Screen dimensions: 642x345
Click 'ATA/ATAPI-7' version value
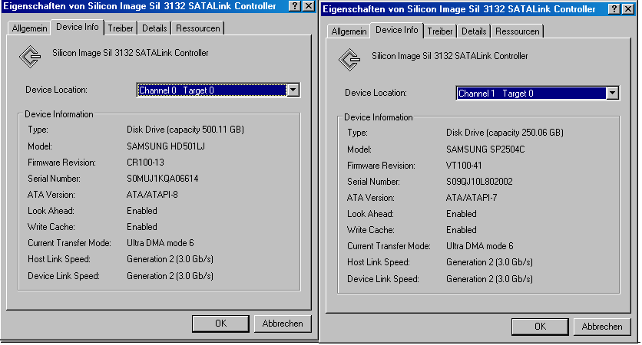(x=472, y=198)
